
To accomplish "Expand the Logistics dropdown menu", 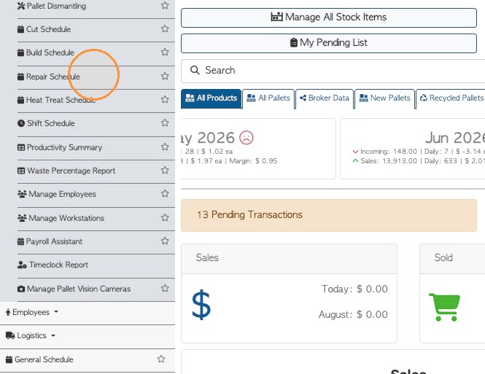I will [31, 335].
